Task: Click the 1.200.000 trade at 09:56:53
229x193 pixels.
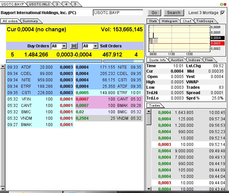Action: coord(188,125)
